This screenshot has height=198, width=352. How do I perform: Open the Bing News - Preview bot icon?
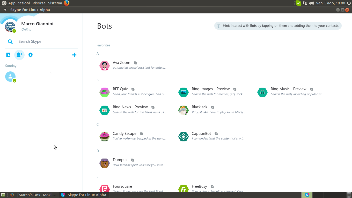coord(105,110)
